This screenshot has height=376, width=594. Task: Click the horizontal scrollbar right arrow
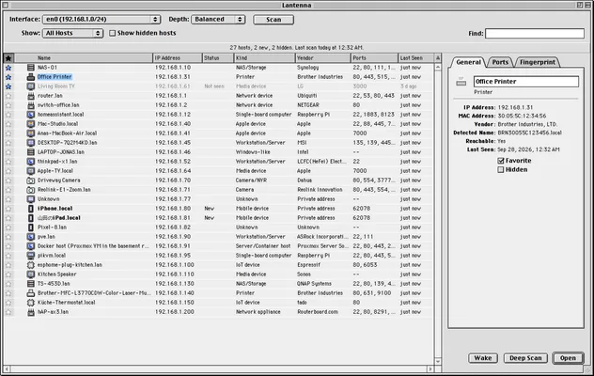pyautogui.click(x=430, y=368)
